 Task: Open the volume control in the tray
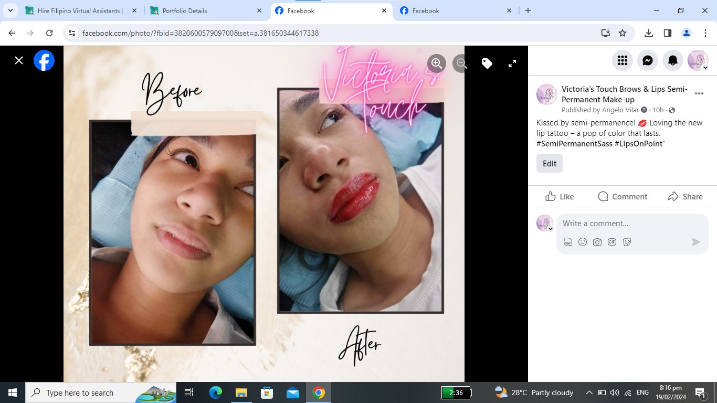(615, 393)
